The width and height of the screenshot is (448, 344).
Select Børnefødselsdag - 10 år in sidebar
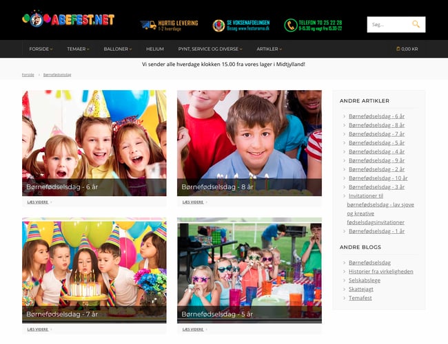[376, 178]
